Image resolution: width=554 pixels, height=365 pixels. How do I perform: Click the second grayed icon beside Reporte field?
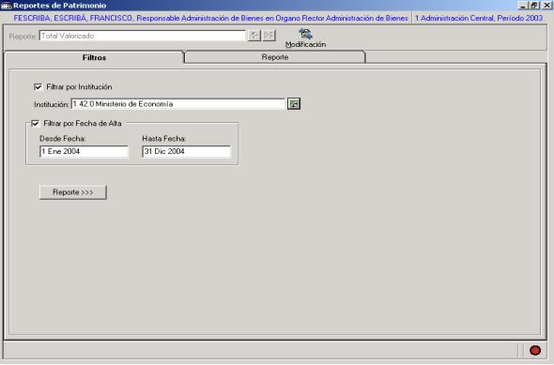point(269,36)
